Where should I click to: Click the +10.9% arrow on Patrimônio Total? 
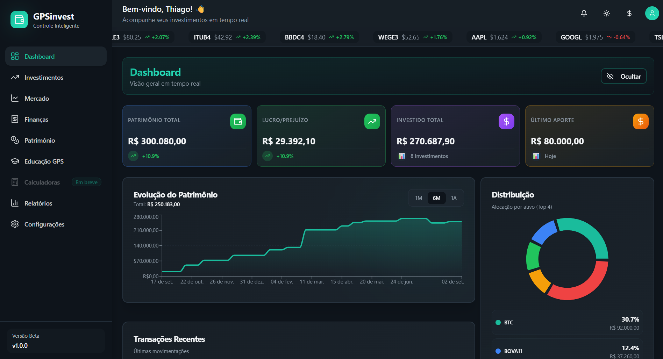[x=133, y=156]
